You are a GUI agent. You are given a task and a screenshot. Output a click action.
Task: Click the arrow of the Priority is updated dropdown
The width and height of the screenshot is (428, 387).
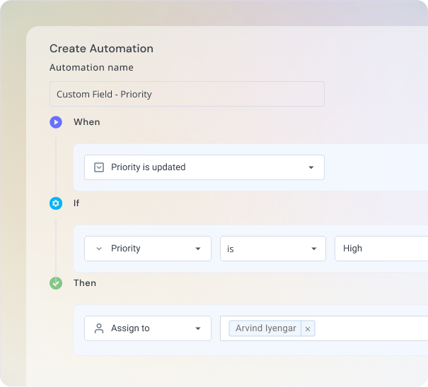[311, 167]
